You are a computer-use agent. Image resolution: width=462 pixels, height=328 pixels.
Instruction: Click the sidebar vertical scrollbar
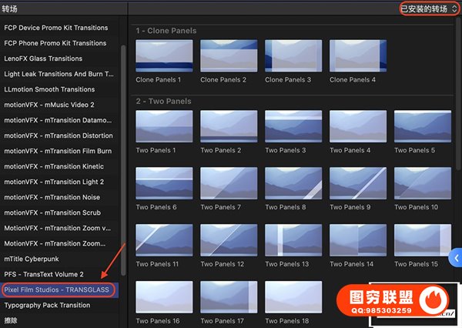(x=123, y=139)
